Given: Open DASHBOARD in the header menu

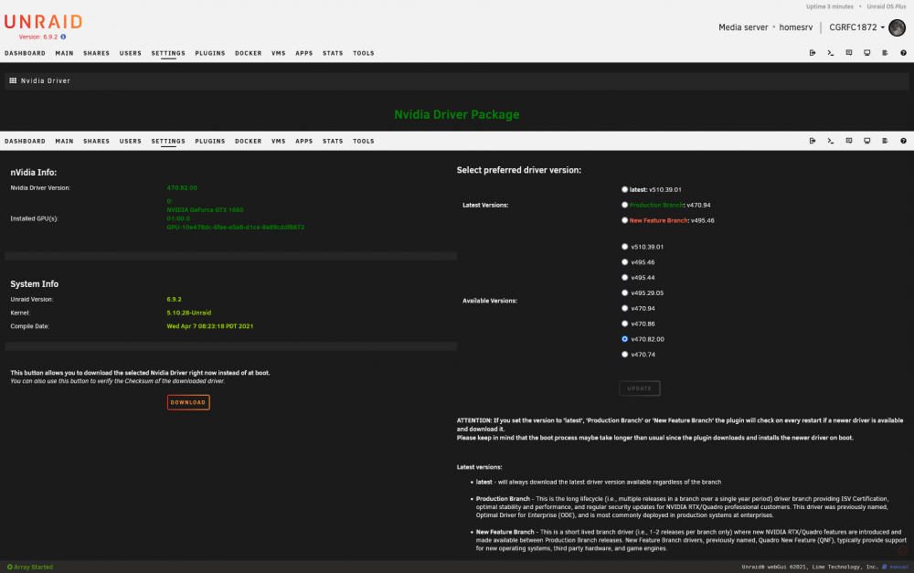Looking at the screenshot, I should [25, 53].
